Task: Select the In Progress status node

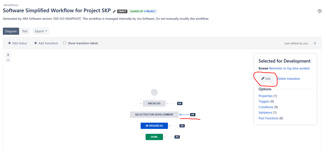Action: pyautogui.click(x=154, y=126)
